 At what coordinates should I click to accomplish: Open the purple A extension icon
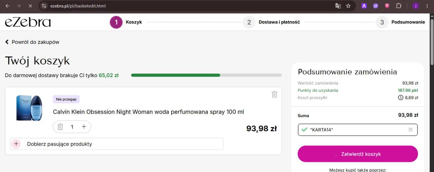(364, 6)
